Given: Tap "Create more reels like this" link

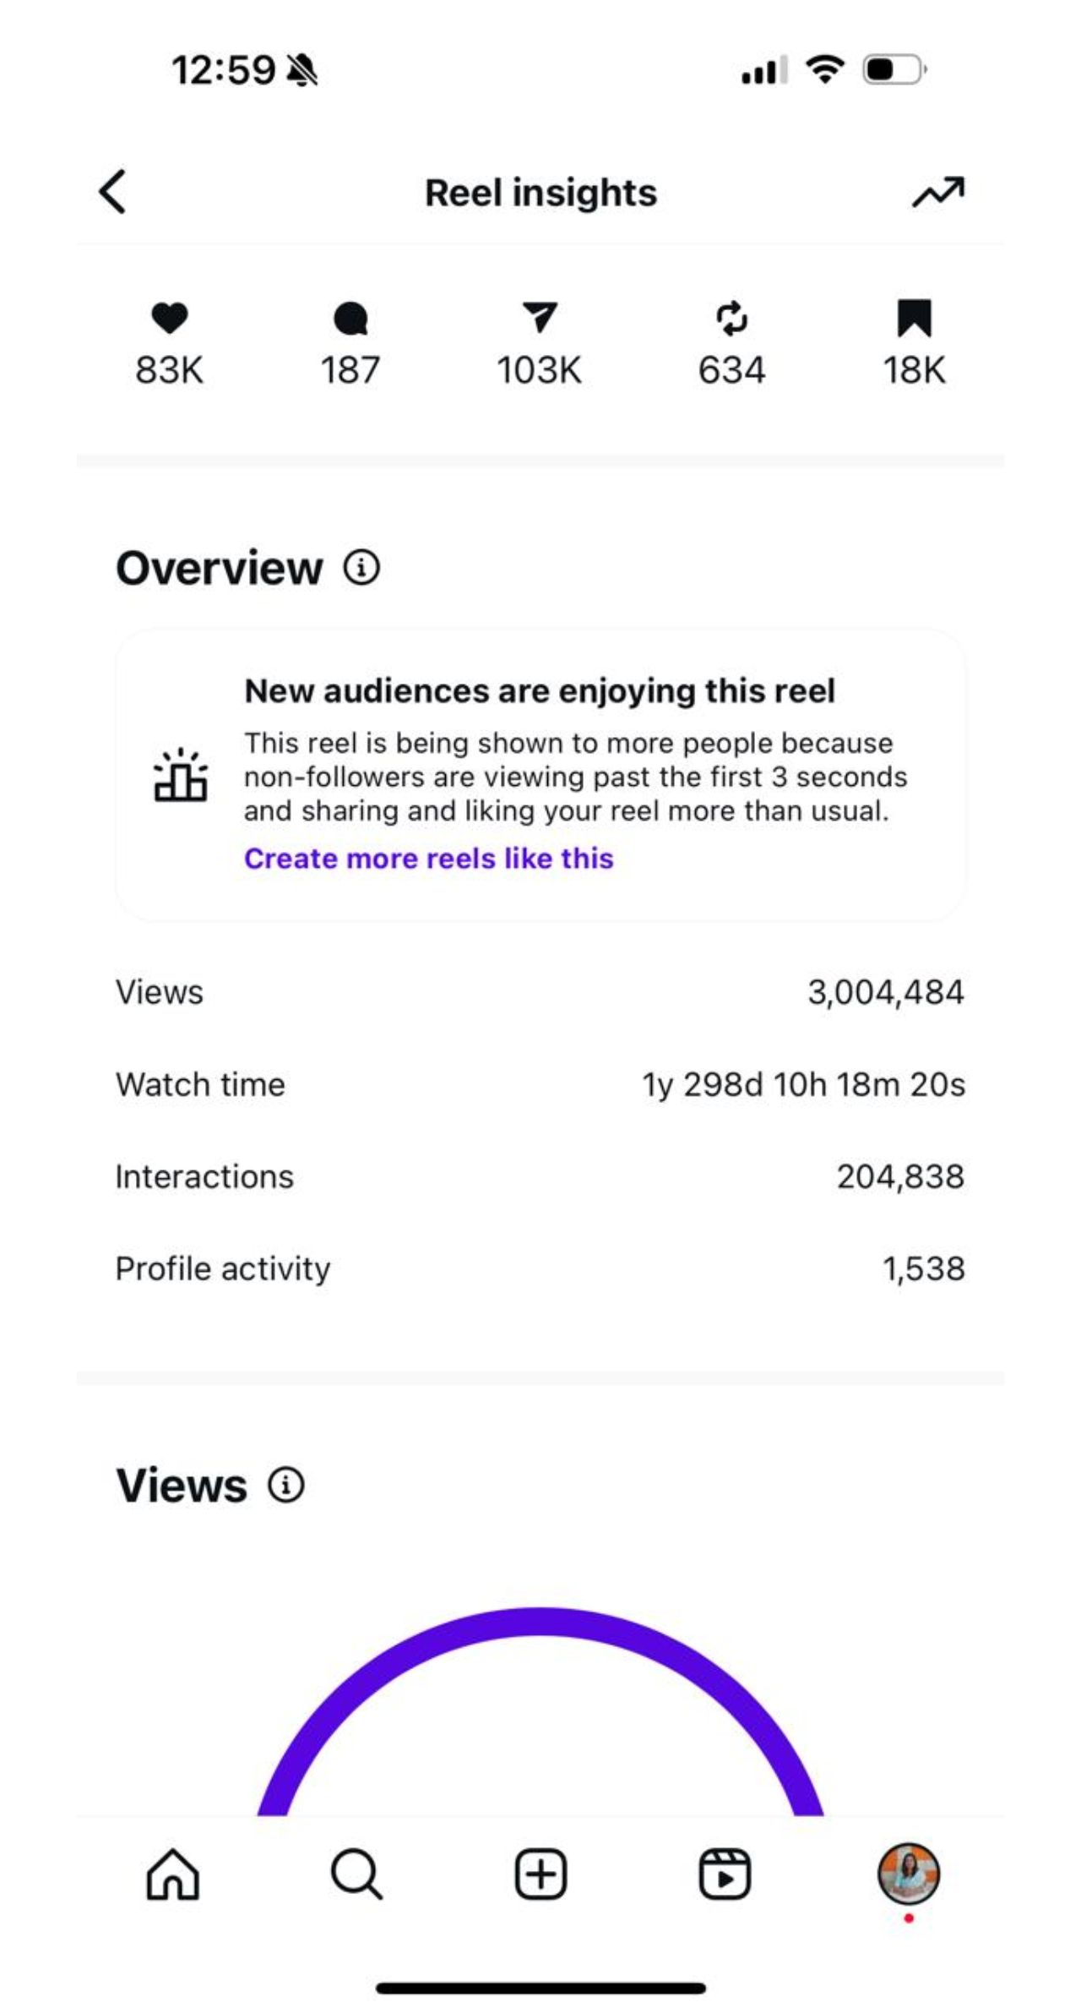Looking at the screenshot, I should [428, 859].
